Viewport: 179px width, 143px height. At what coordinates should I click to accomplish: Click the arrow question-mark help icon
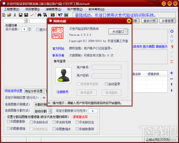point(60,15)
